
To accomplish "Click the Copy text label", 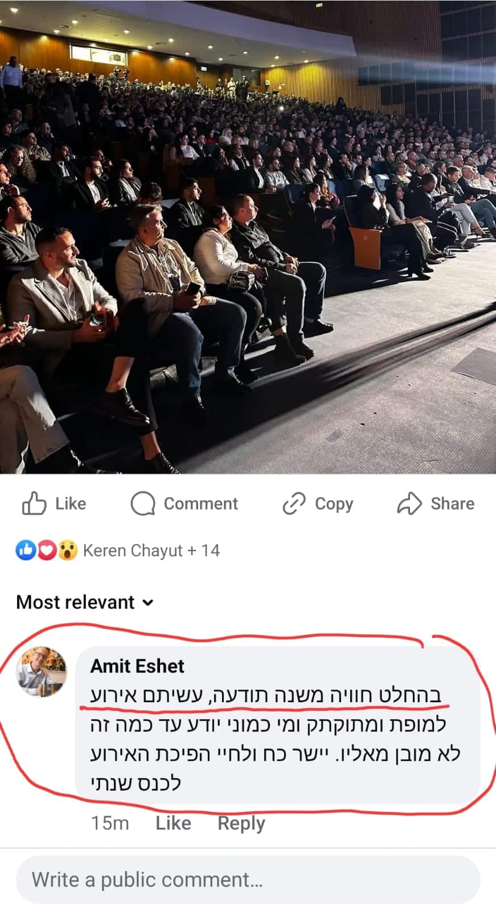I will (334, 504).
